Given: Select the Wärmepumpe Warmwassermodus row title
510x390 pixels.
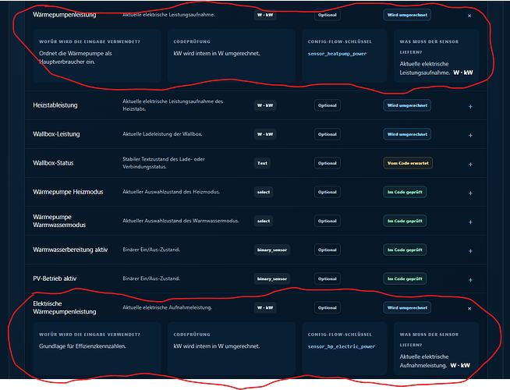Looking at the screenshot, I should [x=59, y=221].
